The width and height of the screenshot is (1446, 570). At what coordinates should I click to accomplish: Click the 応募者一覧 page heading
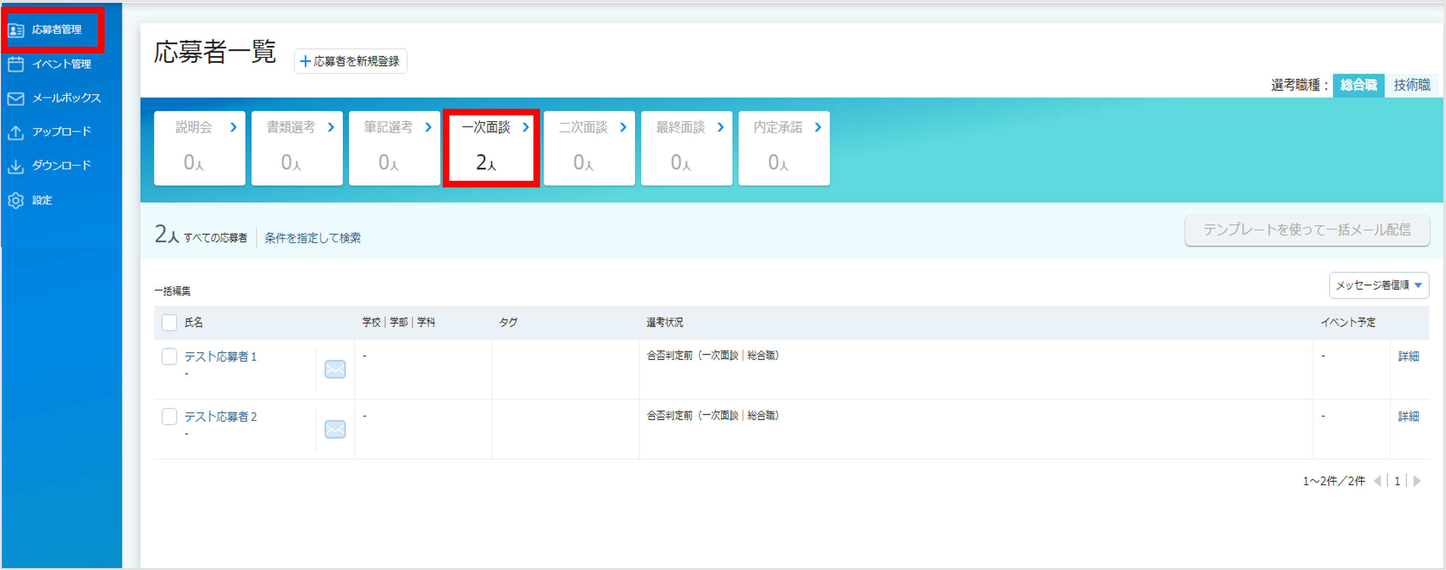pos(215,52)
